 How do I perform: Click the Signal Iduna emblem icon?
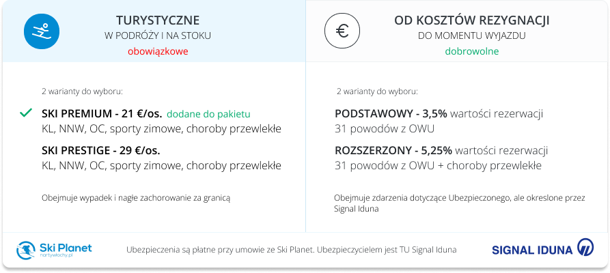(585, 247)
